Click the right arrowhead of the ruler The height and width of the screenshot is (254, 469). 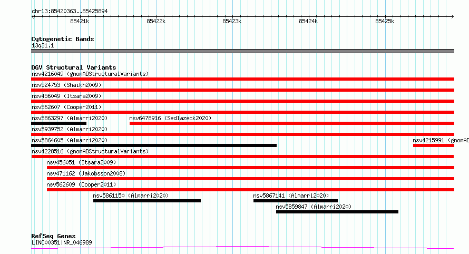(453, 16)
